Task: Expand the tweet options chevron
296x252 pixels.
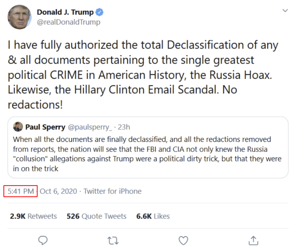Action: (x=285, y=11)
